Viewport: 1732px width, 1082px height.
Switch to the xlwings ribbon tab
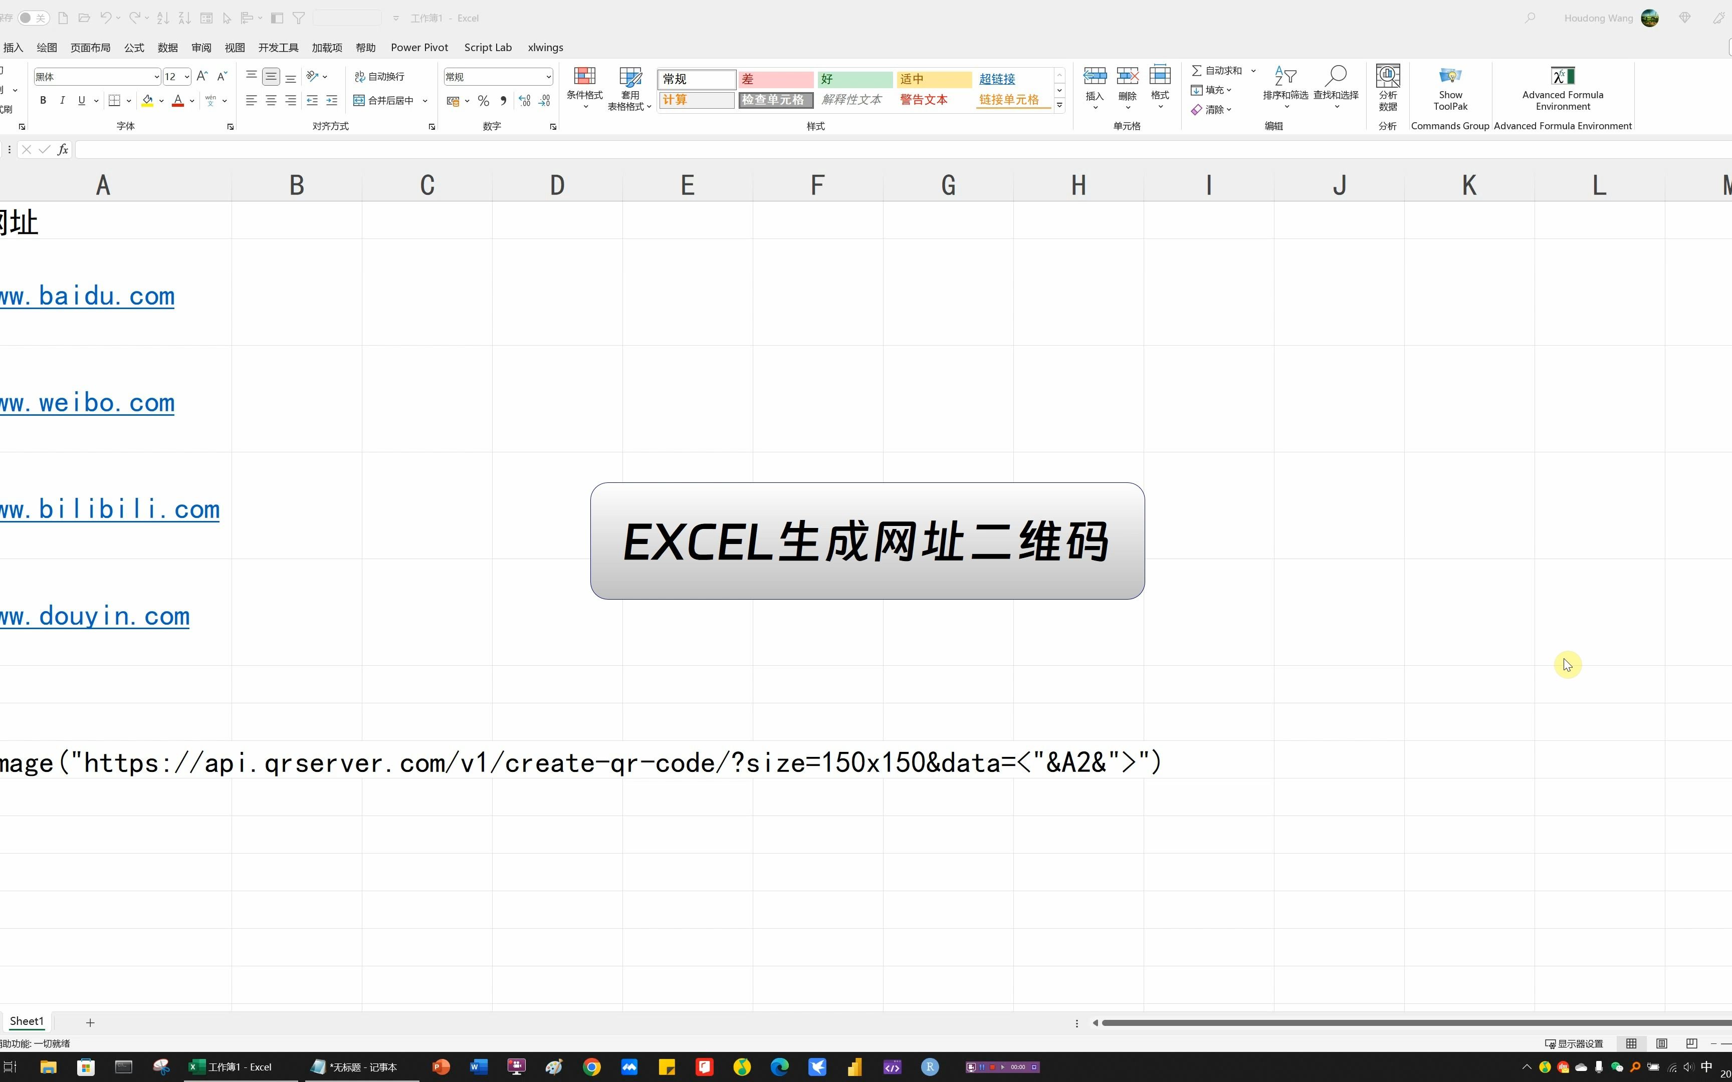545,47
